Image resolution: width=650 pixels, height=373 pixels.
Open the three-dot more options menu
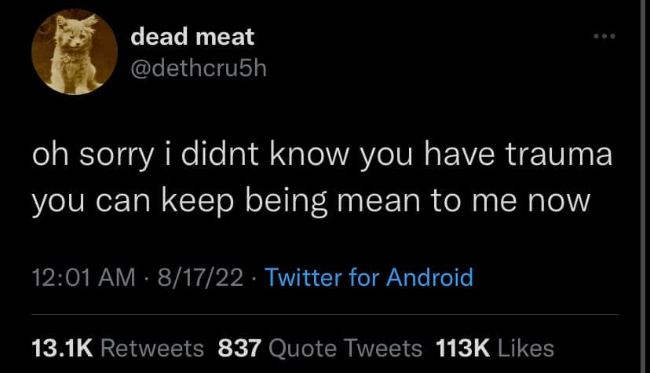[602, 38]
